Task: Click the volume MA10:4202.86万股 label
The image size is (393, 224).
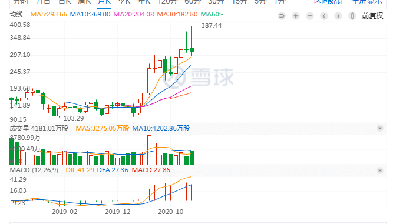Action: [161, 128]
